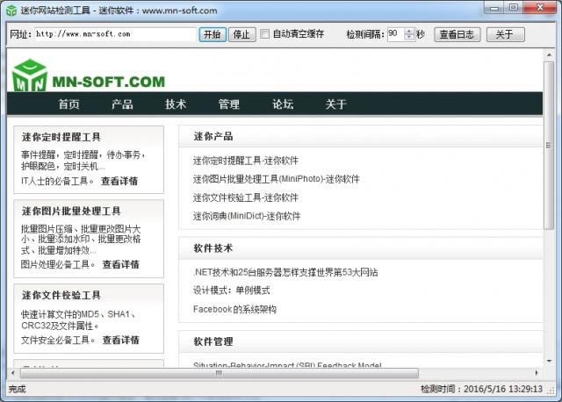Select 技术 in the site navigation bar
The image size is (562, 402).
176,104
